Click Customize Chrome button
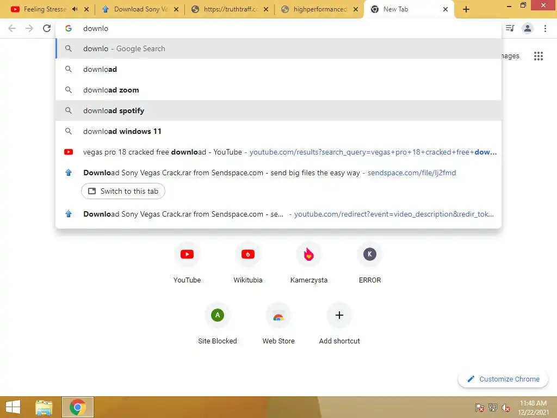557x418 pixels. (x=503, y=379)
